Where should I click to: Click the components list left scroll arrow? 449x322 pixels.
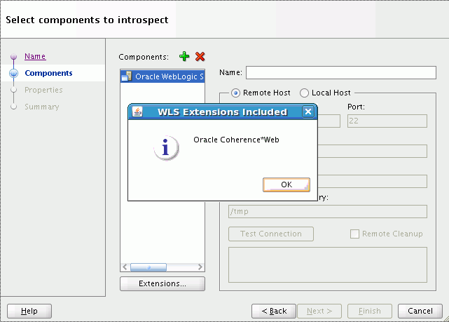[x=125, y=267]
